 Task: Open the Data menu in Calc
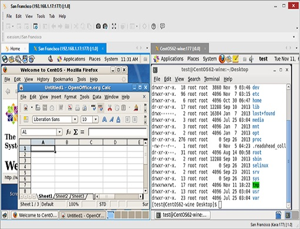[96, 97]
